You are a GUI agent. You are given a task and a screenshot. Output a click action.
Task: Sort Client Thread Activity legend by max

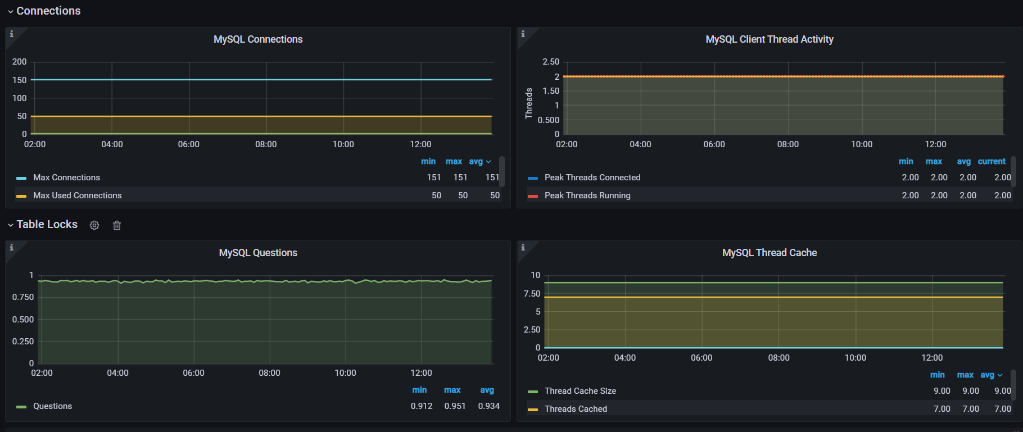[934, 161]
